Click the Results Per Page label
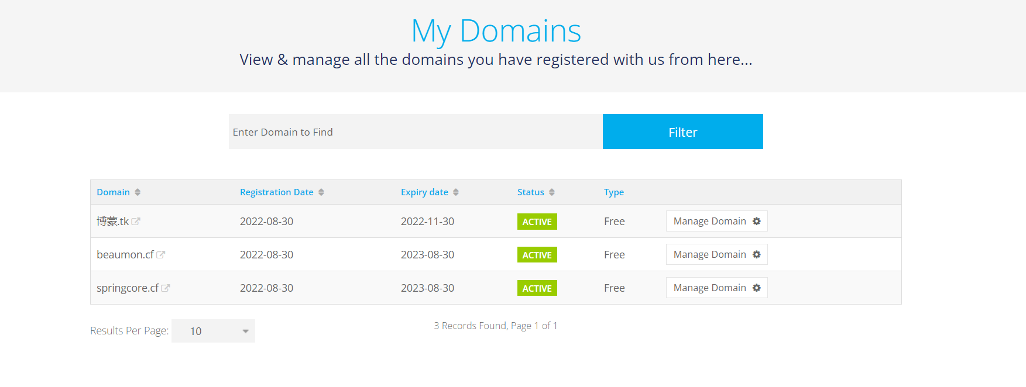This screenshot has width=1026, height=387. coord(129,331)
